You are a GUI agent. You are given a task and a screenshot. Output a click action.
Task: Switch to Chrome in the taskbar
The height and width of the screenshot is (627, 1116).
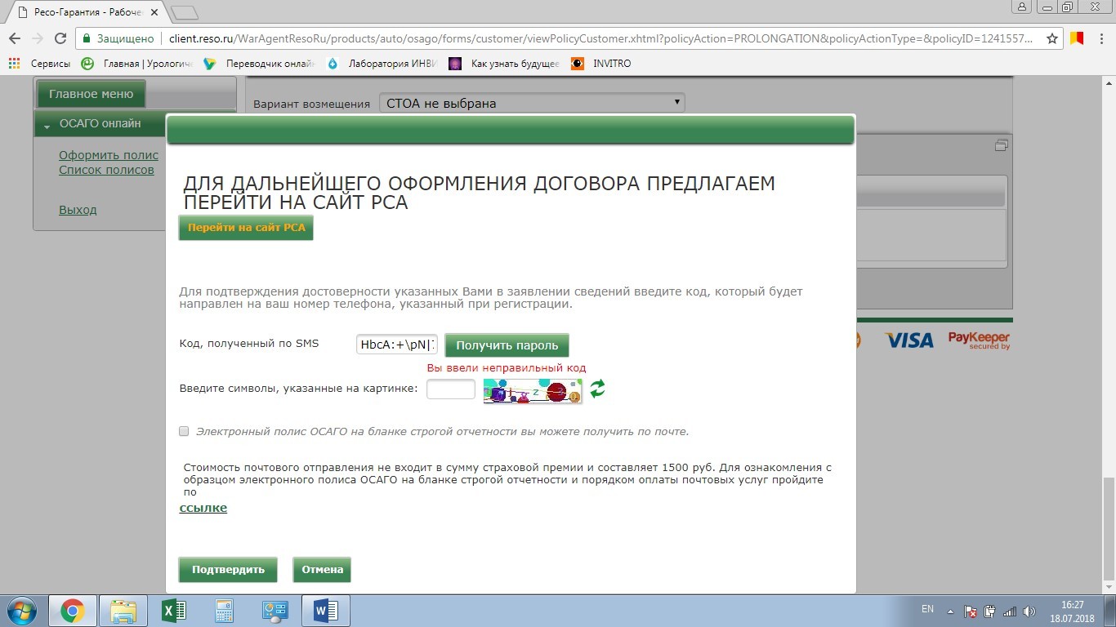tap(72, 611)
